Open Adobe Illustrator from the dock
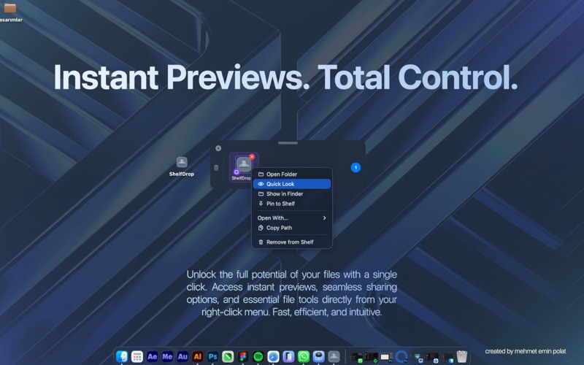Screen dimensions: 584x365 tap(197, 356)
